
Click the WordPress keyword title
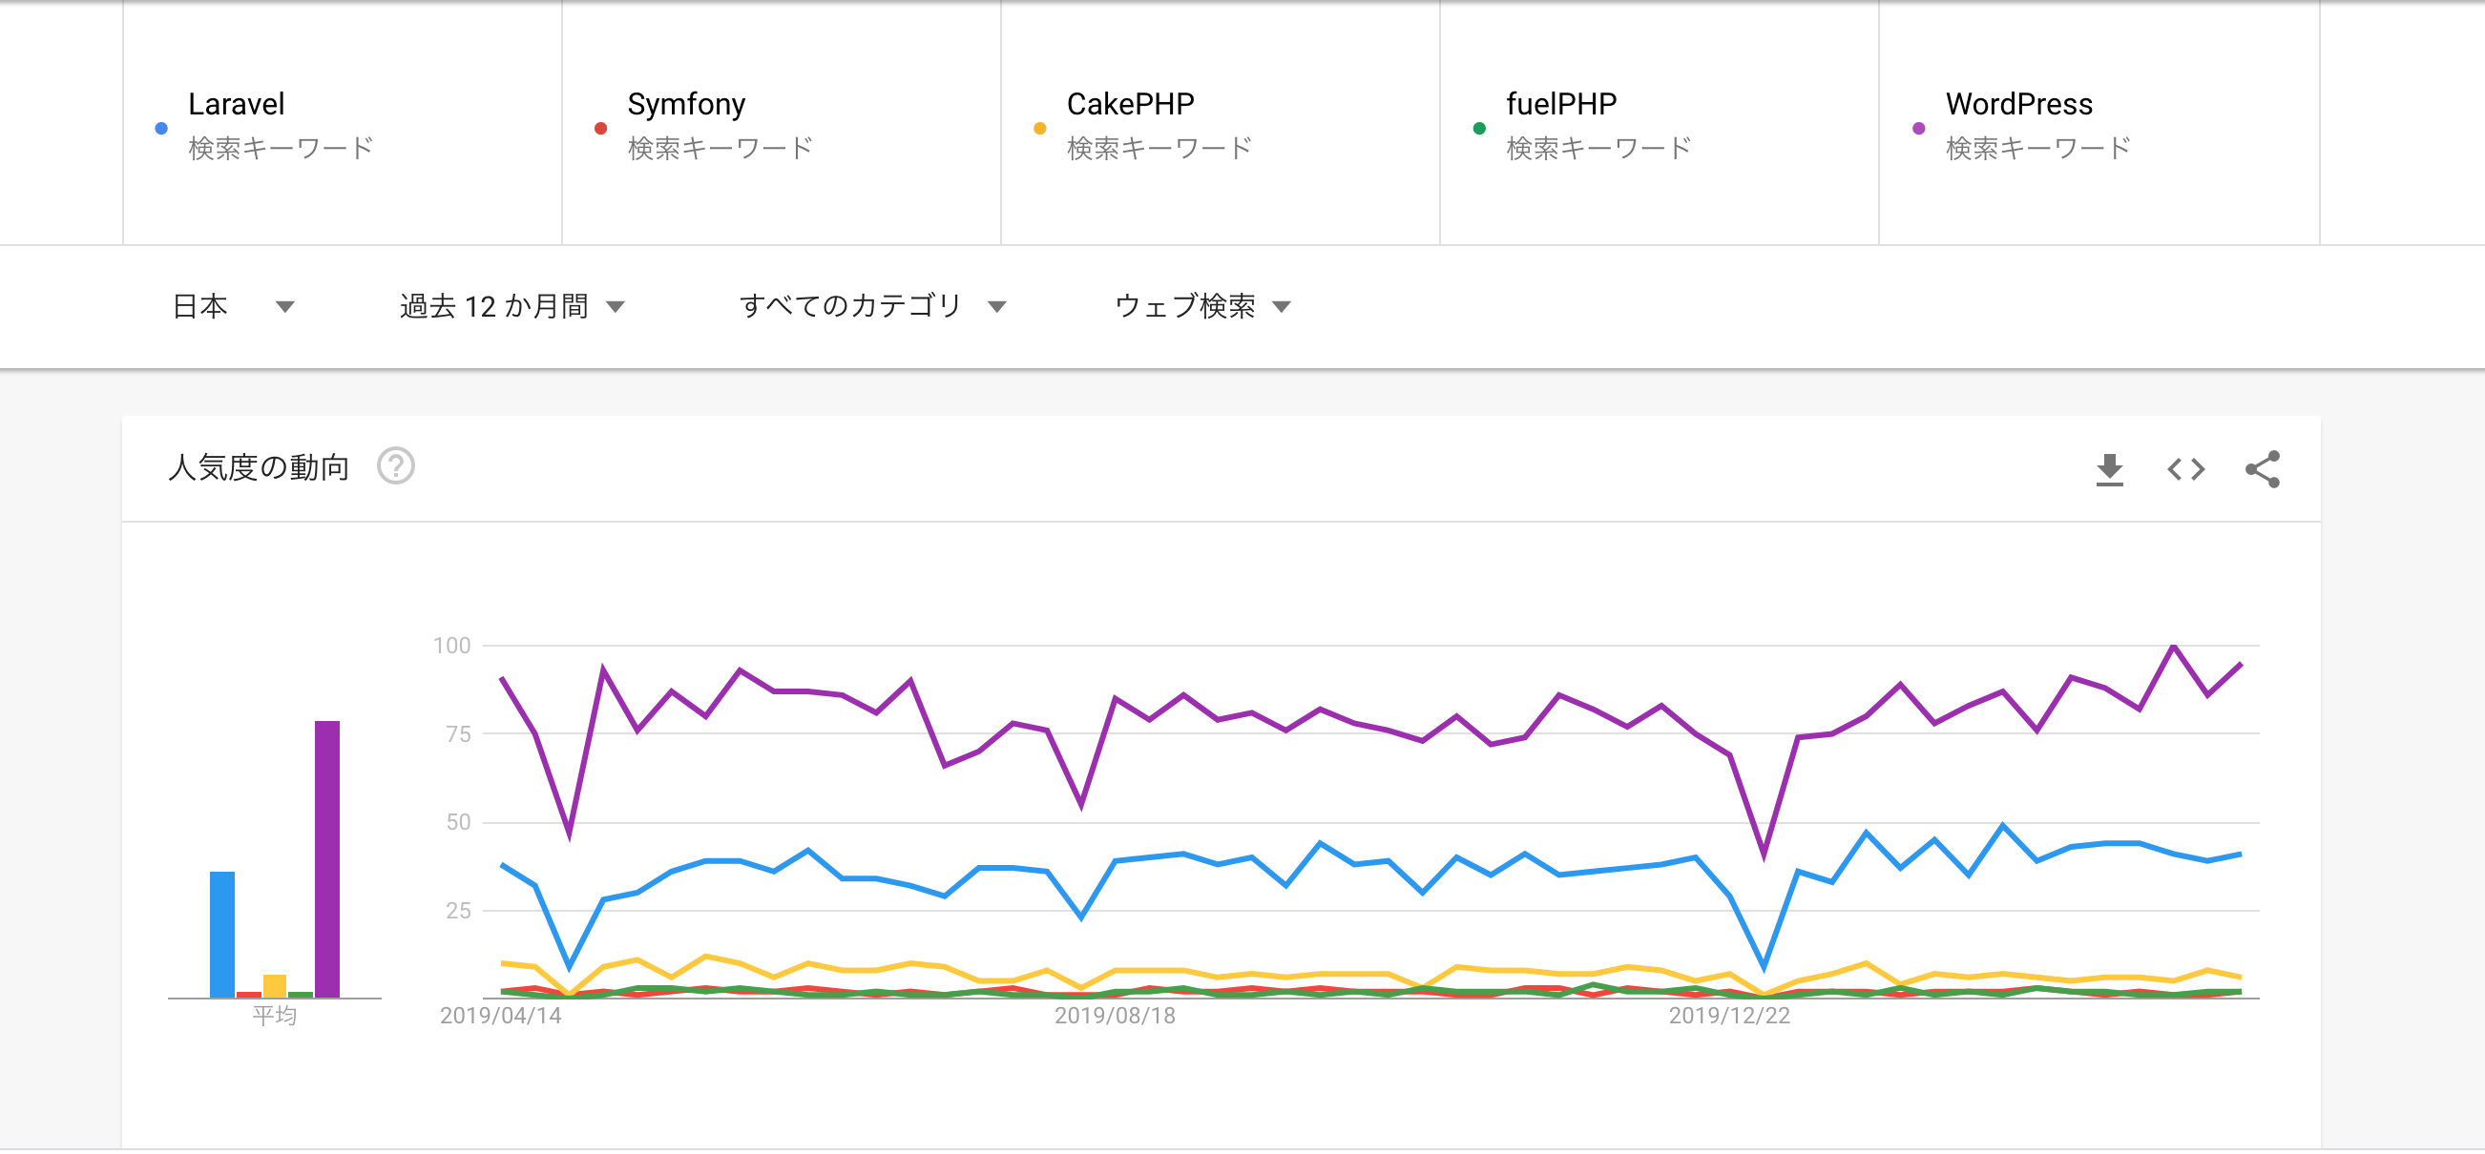click(x=2017, y=103)
